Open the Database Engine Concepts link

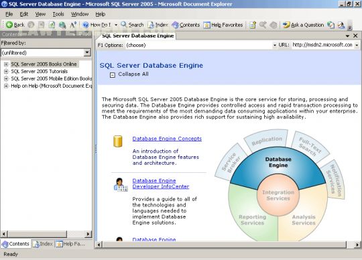(x=167, y=139)
